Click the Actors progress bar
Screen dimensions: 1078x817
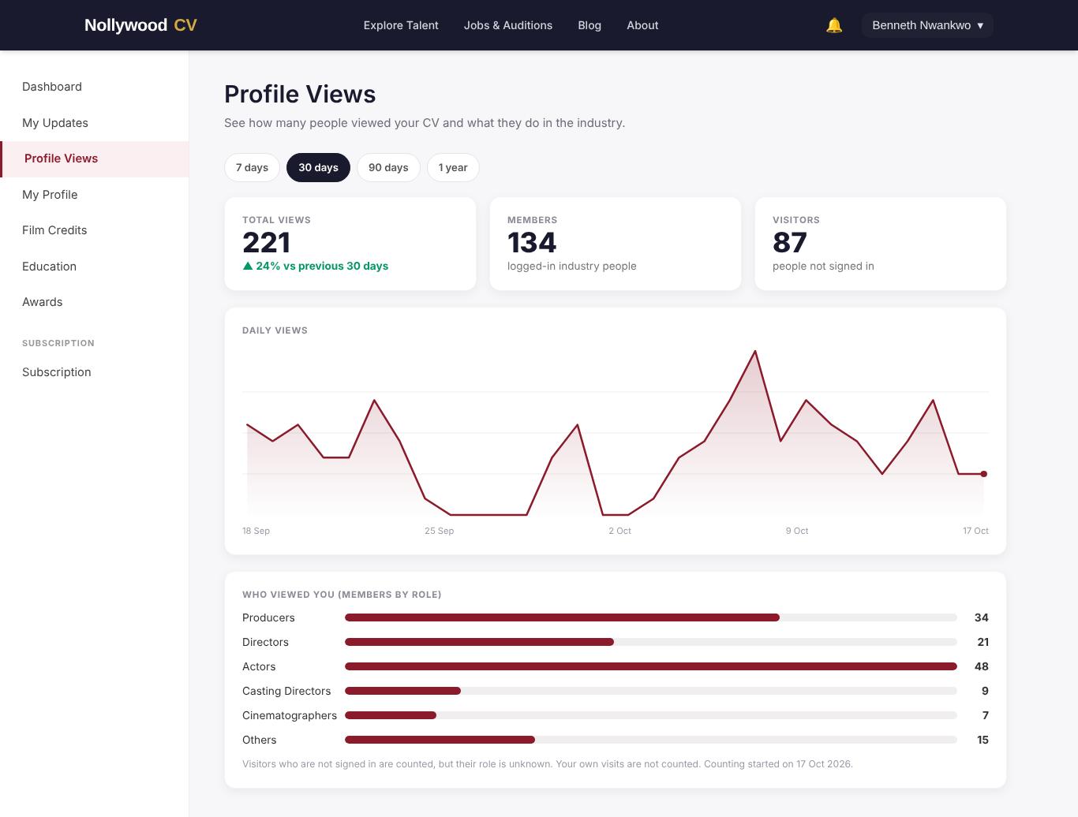(651, 666)
